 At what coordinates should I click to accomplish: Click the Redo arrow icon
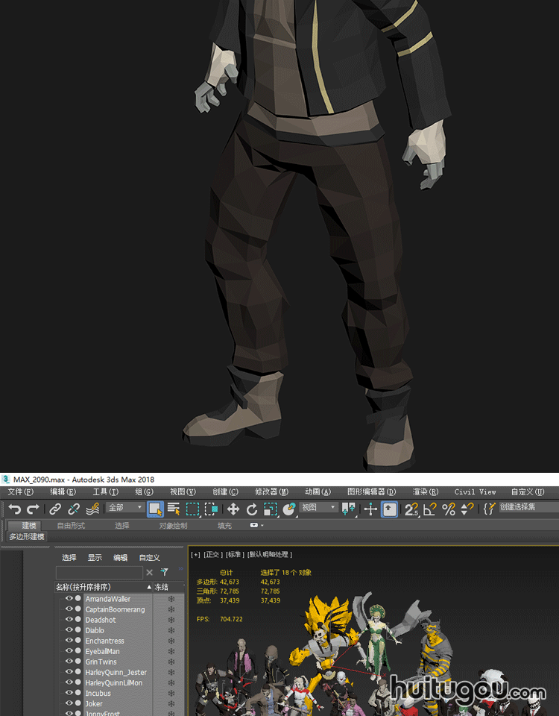(x=33, y=509)
